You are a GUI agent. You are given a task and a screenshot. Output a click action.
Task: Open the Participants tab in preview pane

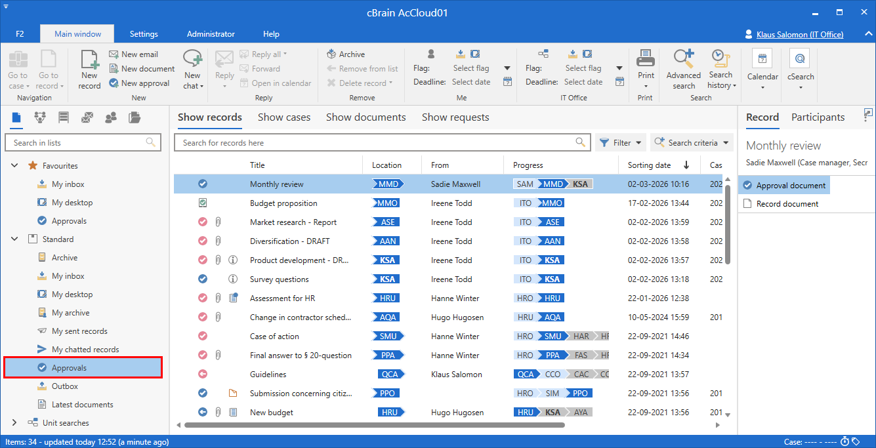tap(818, 117)
